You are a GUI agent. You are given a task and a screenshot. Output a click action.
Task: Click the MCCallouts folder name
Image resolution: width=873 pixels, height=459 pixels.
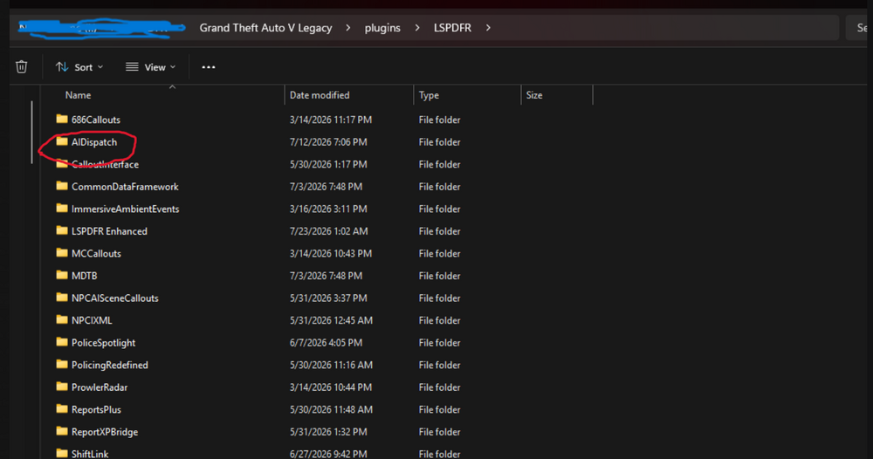tap(96, 253)
